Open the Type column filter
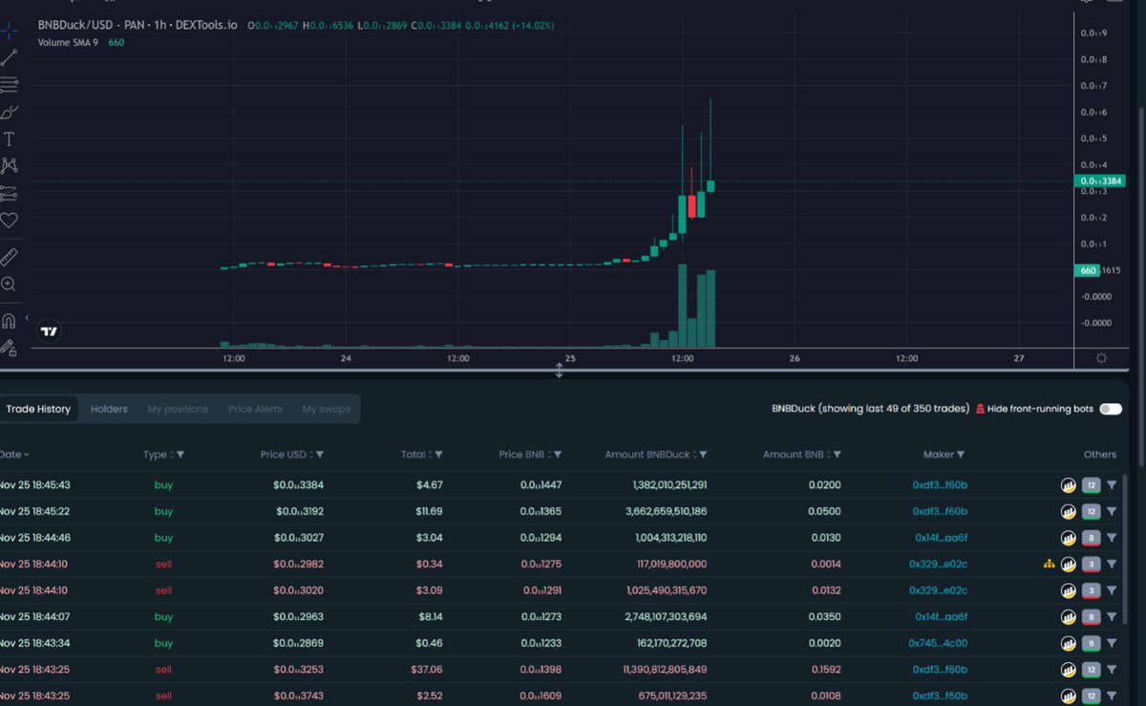This screenshot has width=1146, height=706. pos(180,455)
